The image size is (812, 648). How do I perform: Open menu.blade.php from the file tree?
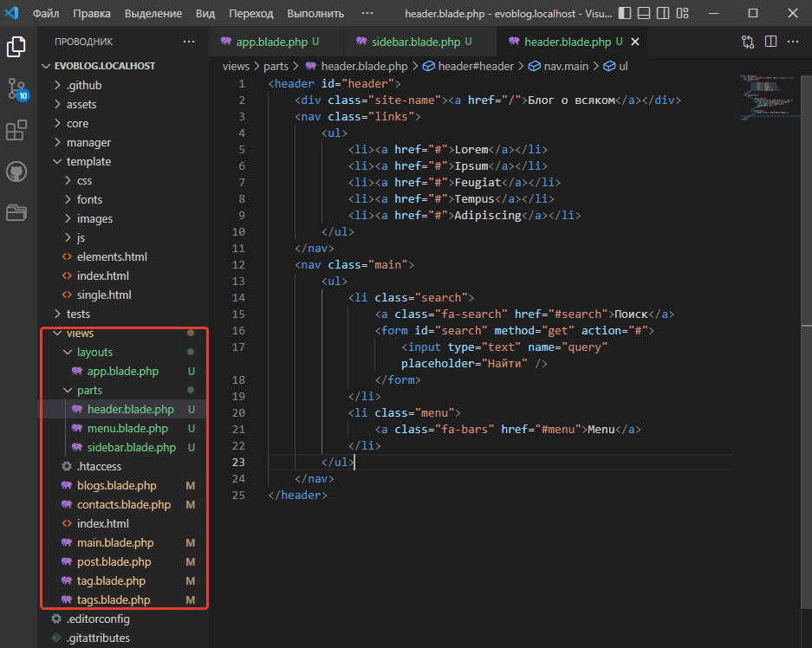127,428
